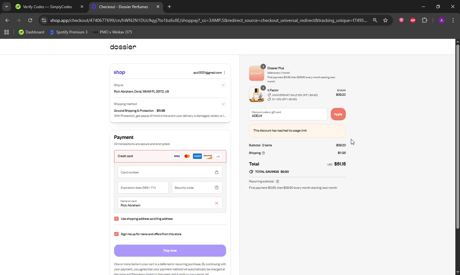Open account options menu next to email
The height and width of the screenshot is (275, 460).
(x=224, y=73)
